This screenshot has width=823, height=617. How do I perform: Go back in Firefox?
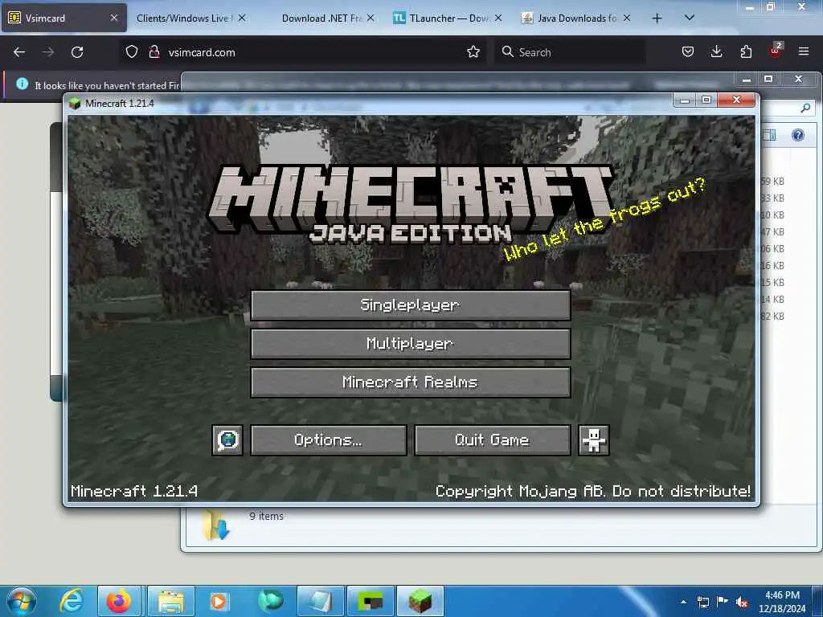(x=19, y=52)
